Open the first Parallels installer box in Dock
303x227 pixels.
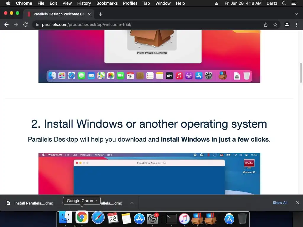[x=197, y=218]
